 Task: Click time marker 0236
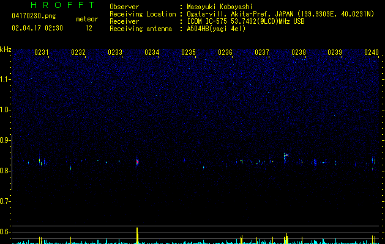(225, 52)
